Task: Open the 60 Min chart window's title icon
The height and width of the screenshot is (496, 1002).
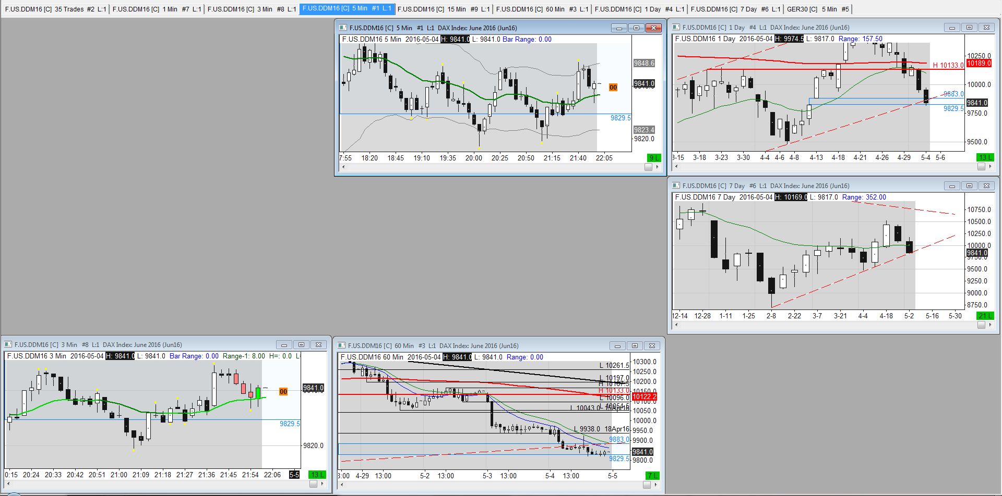Action: [341, 345]
